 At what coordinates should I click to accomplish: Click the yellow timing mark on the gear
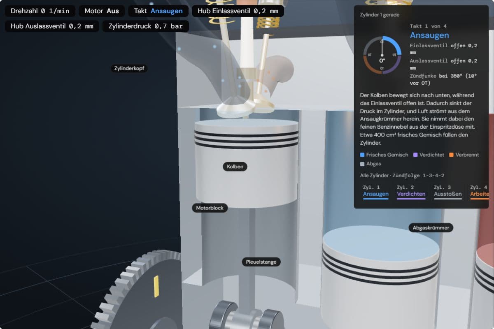[156, 286]
